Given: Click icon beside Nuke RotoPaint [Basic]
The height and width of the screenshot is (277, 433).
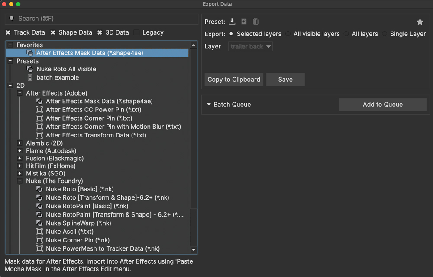Looking at the screenshot, I should pyautogui.click(x=39, y=206).
